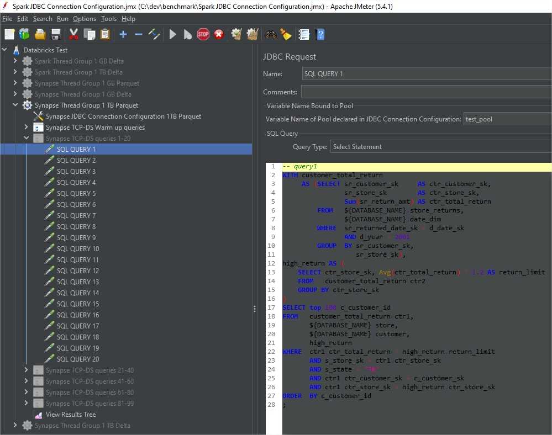
Task: Select SQL QUERY 20 sampler
Action: [x=78, y=359]
